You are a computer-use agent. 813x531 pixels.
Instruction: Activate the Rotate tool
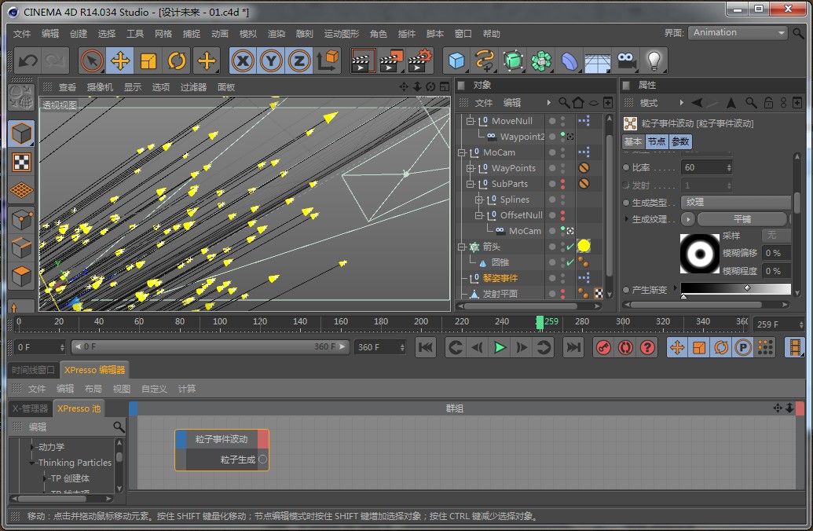point(177,61)
